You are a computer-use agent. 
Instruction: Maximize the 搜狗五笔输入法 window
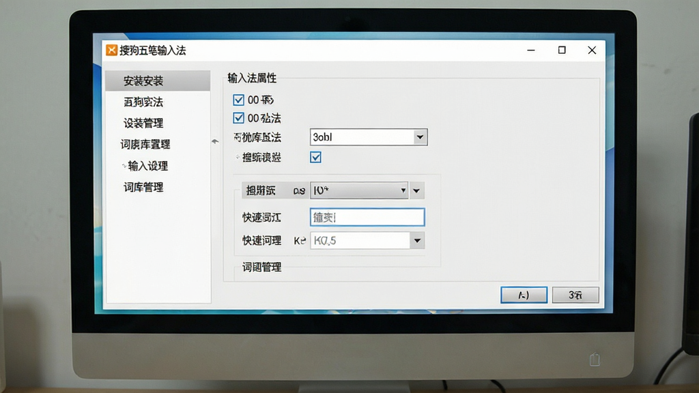pyautogui.click(x=562, y=50)
